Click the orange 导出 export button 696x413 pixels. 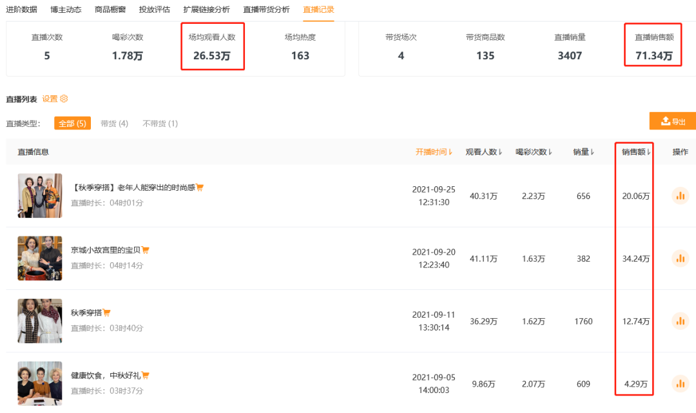coord(673,121)
